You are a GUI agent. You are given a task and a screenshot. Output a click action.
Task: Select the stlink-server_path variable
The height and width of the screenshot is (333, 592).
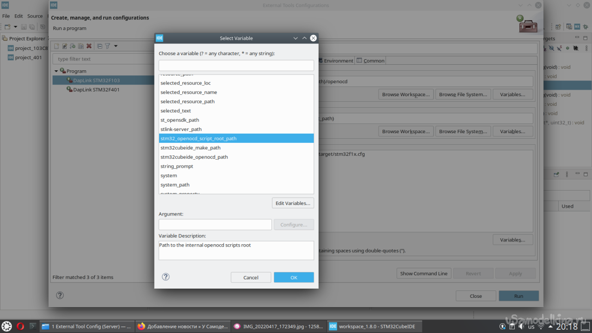tap(236, 129)
